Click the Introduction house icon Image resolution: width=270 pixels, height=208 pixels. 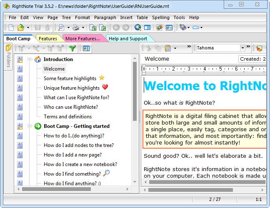point(38,59)
